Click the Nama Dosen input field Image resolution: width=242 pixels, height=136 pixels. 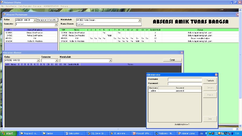[x=109, y=24]
